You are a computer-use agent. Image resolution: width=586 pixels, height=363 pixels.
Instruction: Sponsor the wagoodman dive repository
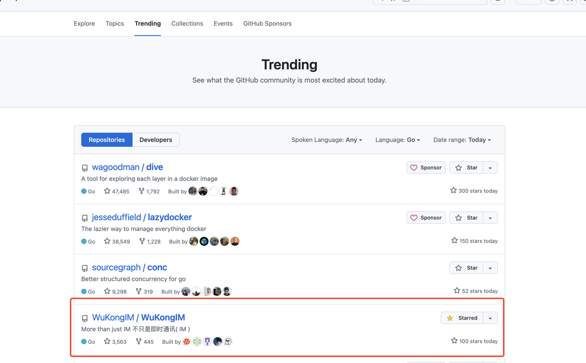pyautogui.click(x=426, y=168)
